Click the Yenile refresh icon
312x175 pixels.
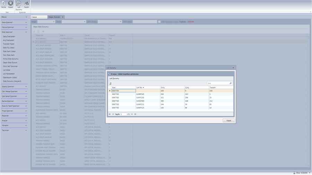tap(3, 4)
